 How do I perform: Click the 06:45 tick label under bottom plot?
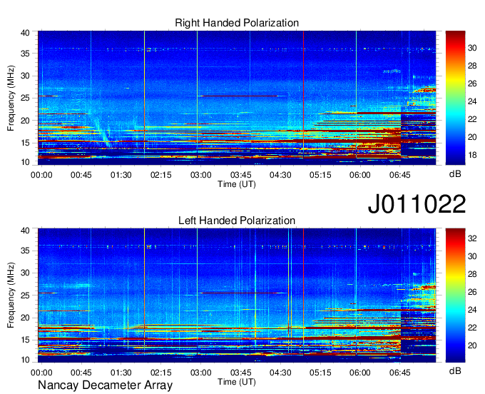400,373
